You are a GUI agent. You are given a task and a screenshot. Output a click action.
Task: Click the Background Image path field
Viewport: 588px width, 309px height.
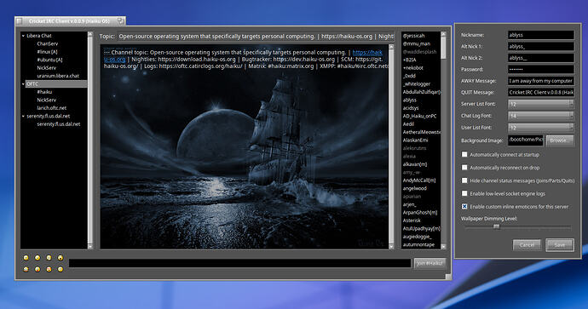(526, 140)
